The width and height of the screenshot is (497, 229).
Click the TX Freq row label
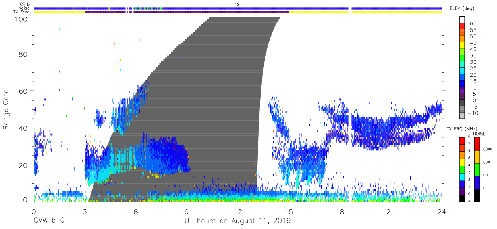[x=22, y=12]
